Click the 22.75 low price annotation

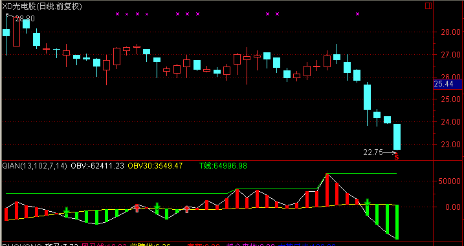(x=373, y=152)
